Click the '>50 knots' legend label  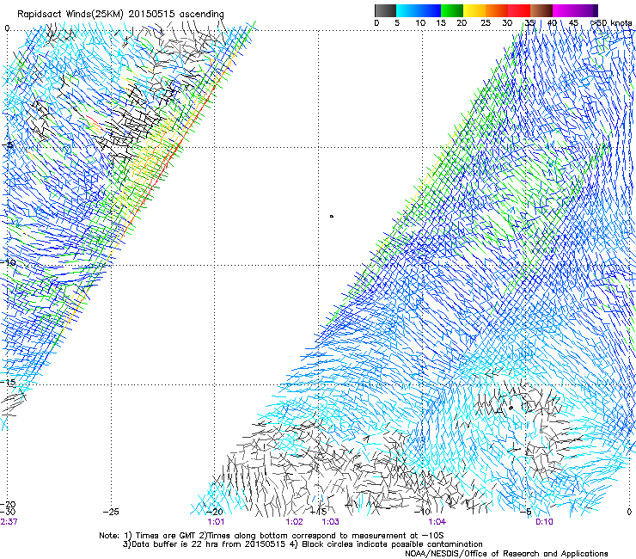pyautogui.click(x=611, y=23)
